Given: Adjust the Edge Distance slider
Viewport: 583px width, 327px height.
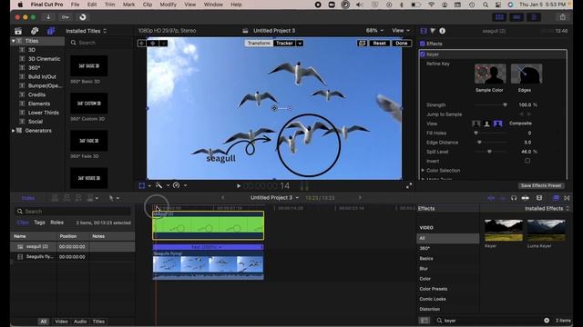Looking at the screenshot, I should pyautogui.click(x=491, y=143).
